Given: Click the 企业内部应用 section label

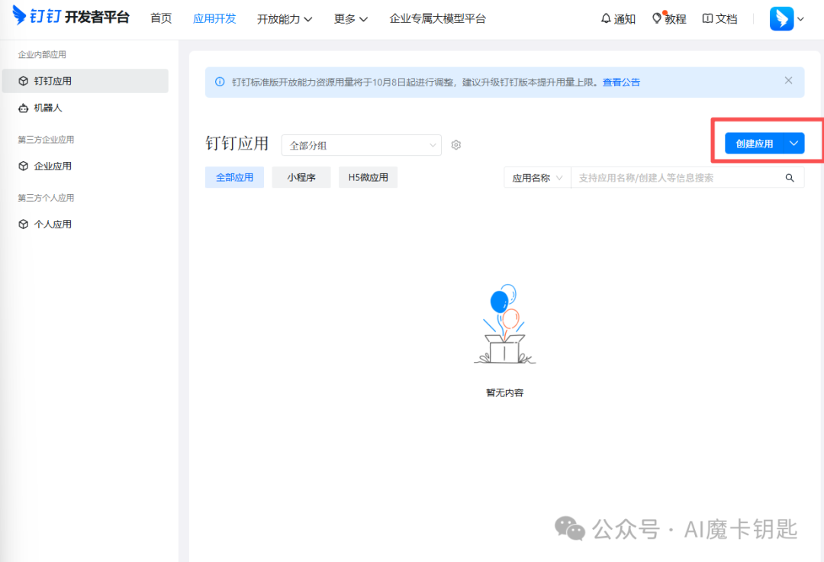Looking at the screenshot, I should coord(42,54).
